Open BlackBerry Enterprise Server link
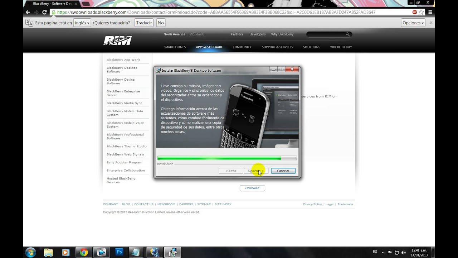Screen dimensions: 458x258 click(123, 93)
